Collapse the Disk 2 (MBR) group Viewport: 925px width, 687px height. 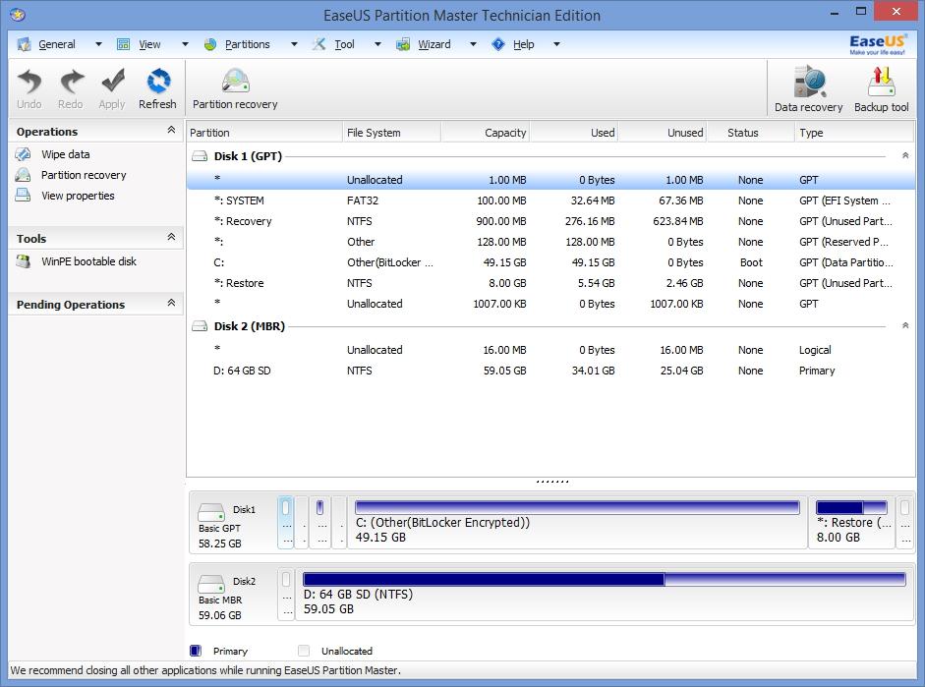click(x=905, y=325)
